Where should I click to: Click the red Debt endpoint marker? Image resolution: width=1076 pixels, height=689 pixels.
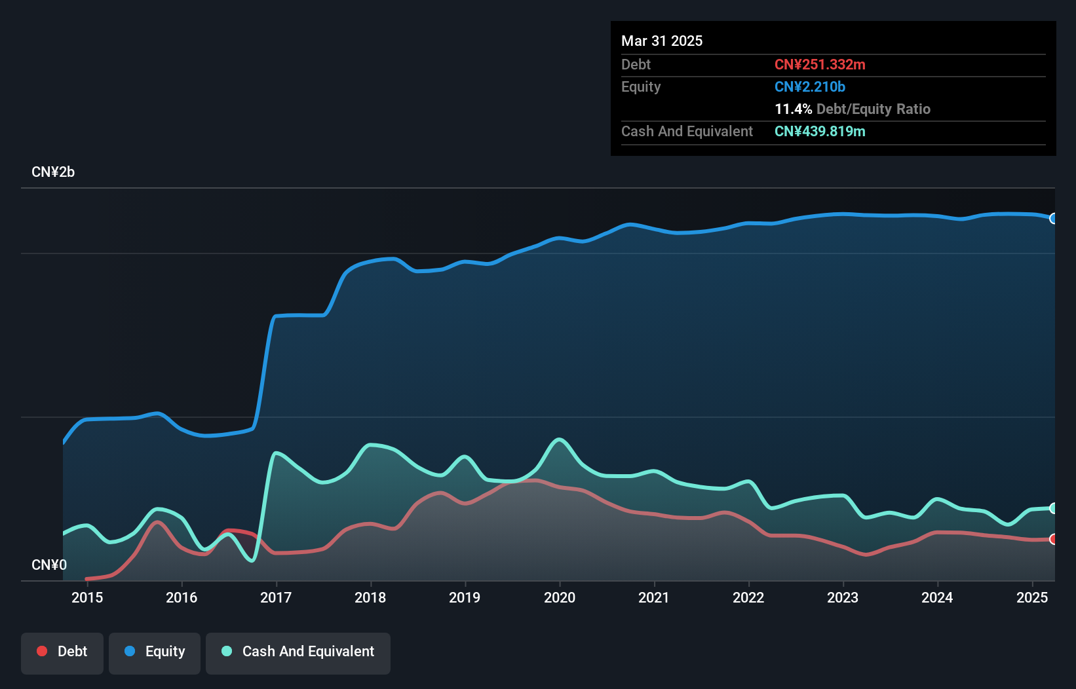point(1054,539)
